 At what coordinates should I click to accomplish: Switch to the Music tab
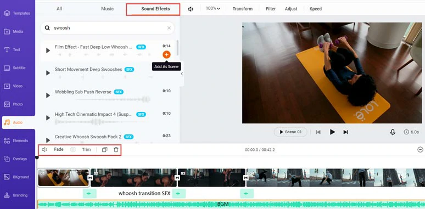click(x=107, y=9)
